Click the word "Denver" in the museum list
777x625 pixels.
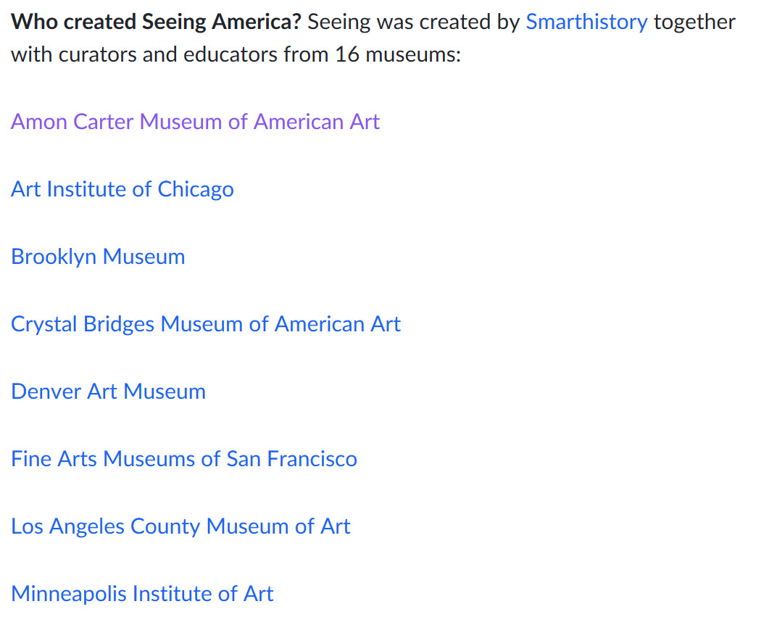(46, 392)
